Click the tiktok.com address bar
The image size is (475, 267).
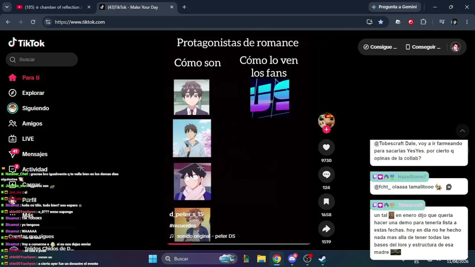coord(208,22)
